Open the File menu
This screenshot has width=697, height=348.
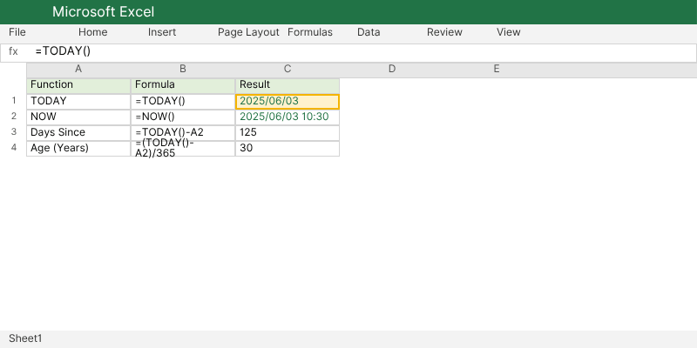pos(17,32)
